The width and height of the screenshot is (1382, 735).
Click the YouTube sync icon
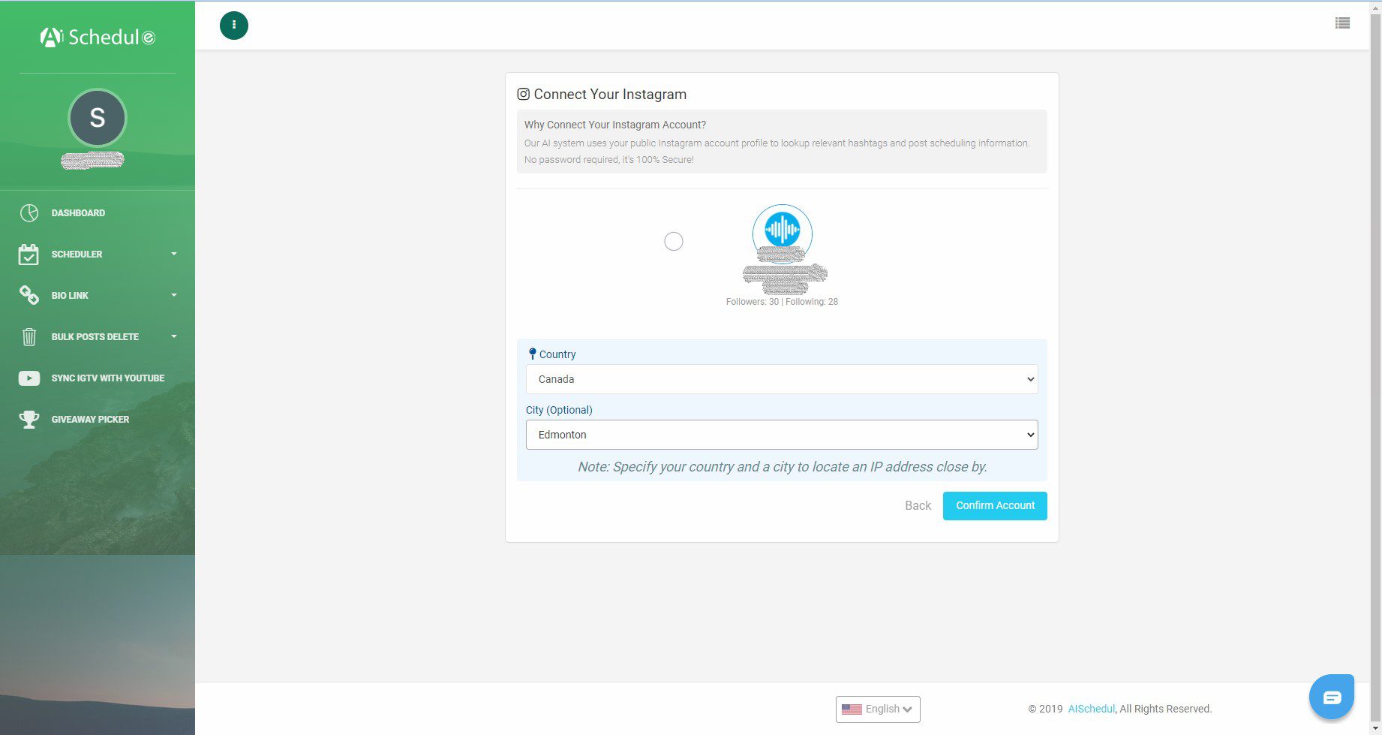pyautogui.click(x=29, y=378)
